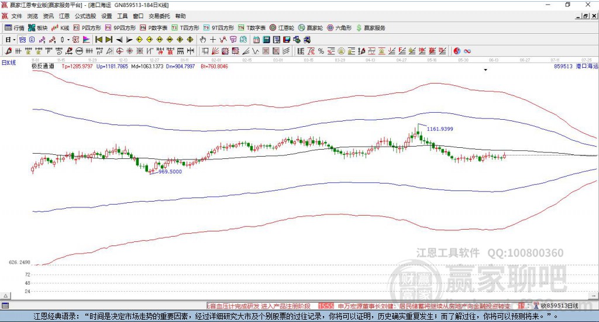Click the keyboard grid icon in status bar
The height and width of the screenshot is (322, 599).
point(5,306)
